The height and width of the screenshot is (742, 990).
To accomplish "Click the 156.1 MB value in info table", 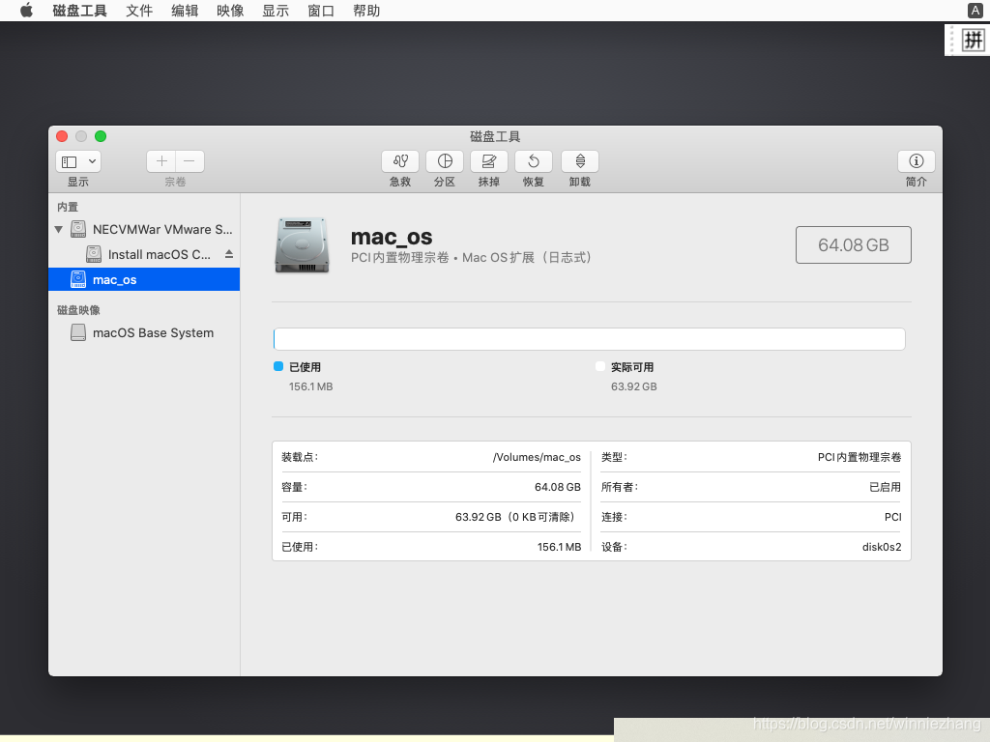I will [x=560, y=547].
